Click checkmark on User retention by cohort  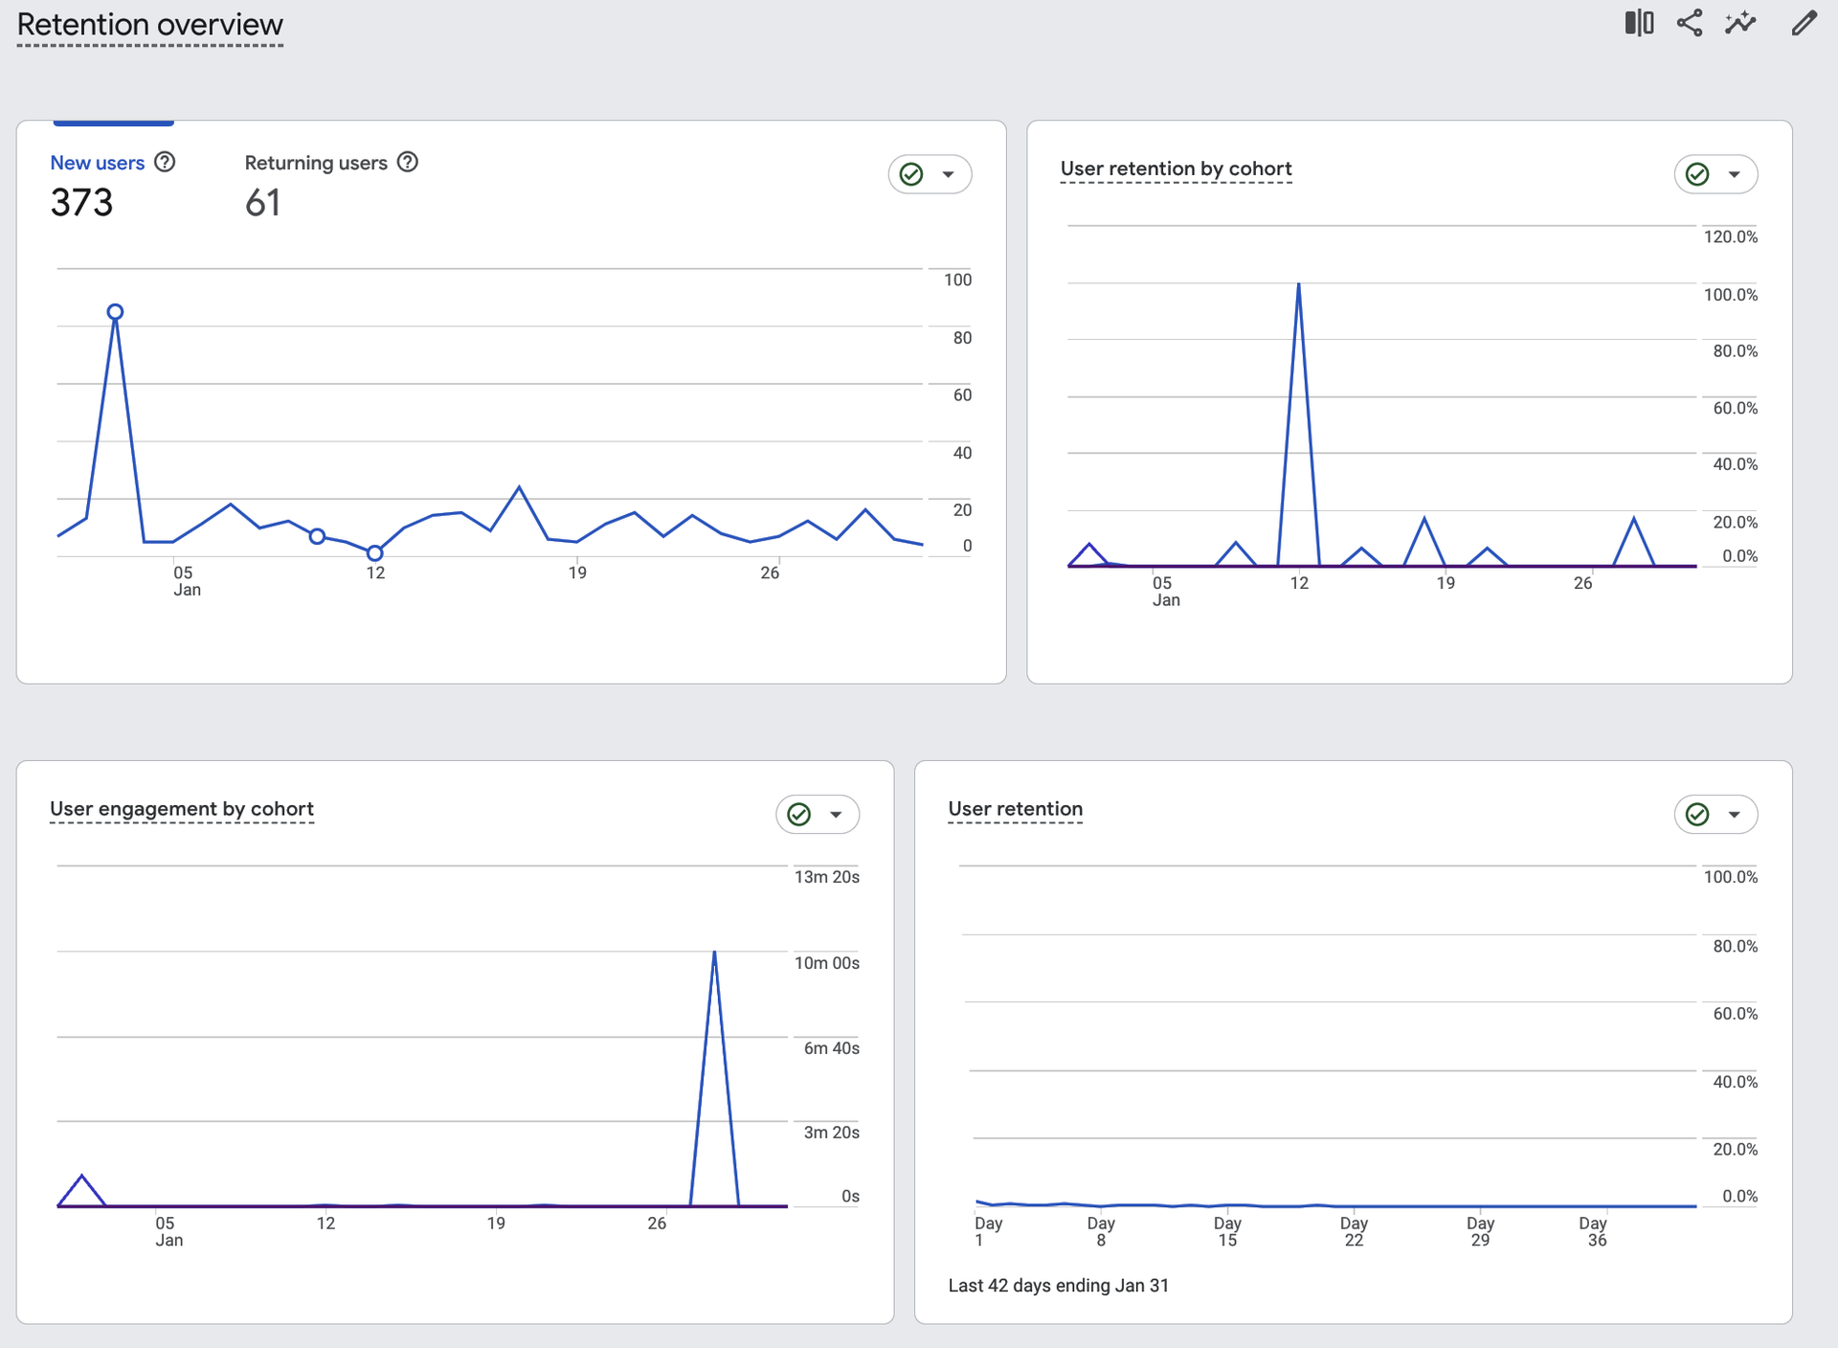1697,174
